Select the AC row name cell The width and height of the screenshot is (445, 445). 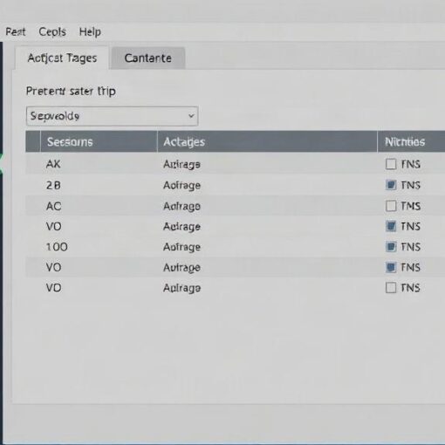(x=53, y=206)
